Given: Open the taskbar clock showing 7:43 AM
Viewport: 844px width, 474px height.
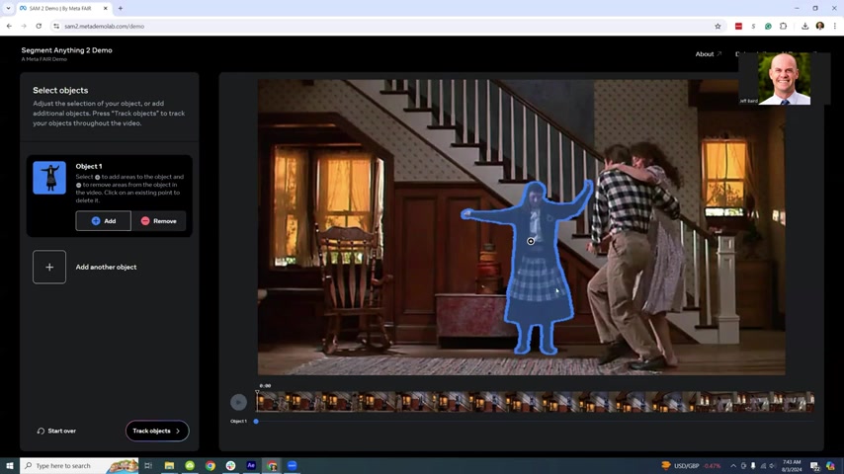Looking at the screenshot, I should [792, 466].
